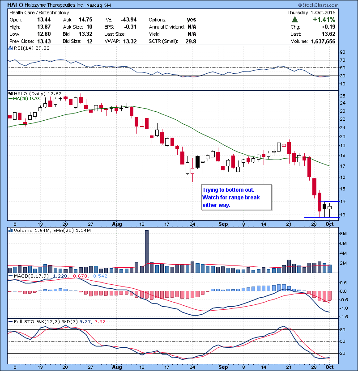Select the Ask Size value 10
The height and width of the screenshot is (371, 358).
(x=89, y=27)
